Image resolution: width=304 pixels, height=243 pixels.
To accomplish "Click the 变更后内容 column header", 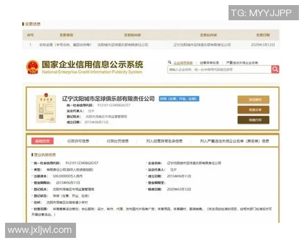I will [x=208, y=35].
